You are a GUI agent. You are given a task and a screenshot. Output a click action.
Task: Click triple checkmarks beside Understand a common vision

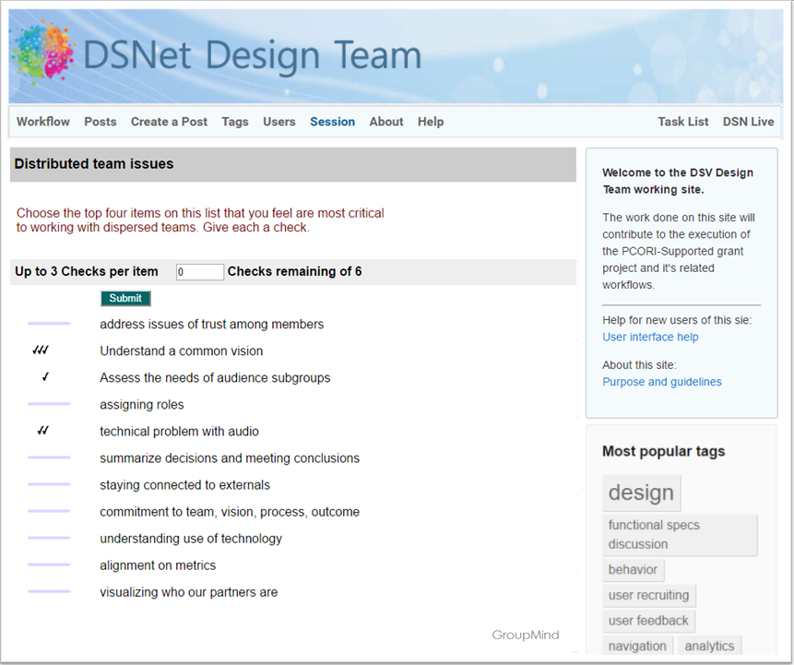[x=40, y=351]
